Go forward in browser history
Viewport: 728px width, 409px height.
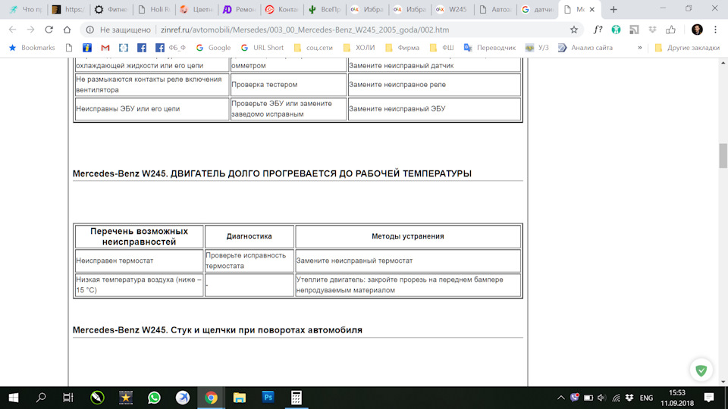pos(30,30)
